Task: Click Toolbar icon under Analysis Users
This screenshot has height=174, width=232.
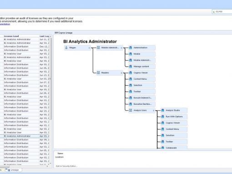Action: [163, 142]
